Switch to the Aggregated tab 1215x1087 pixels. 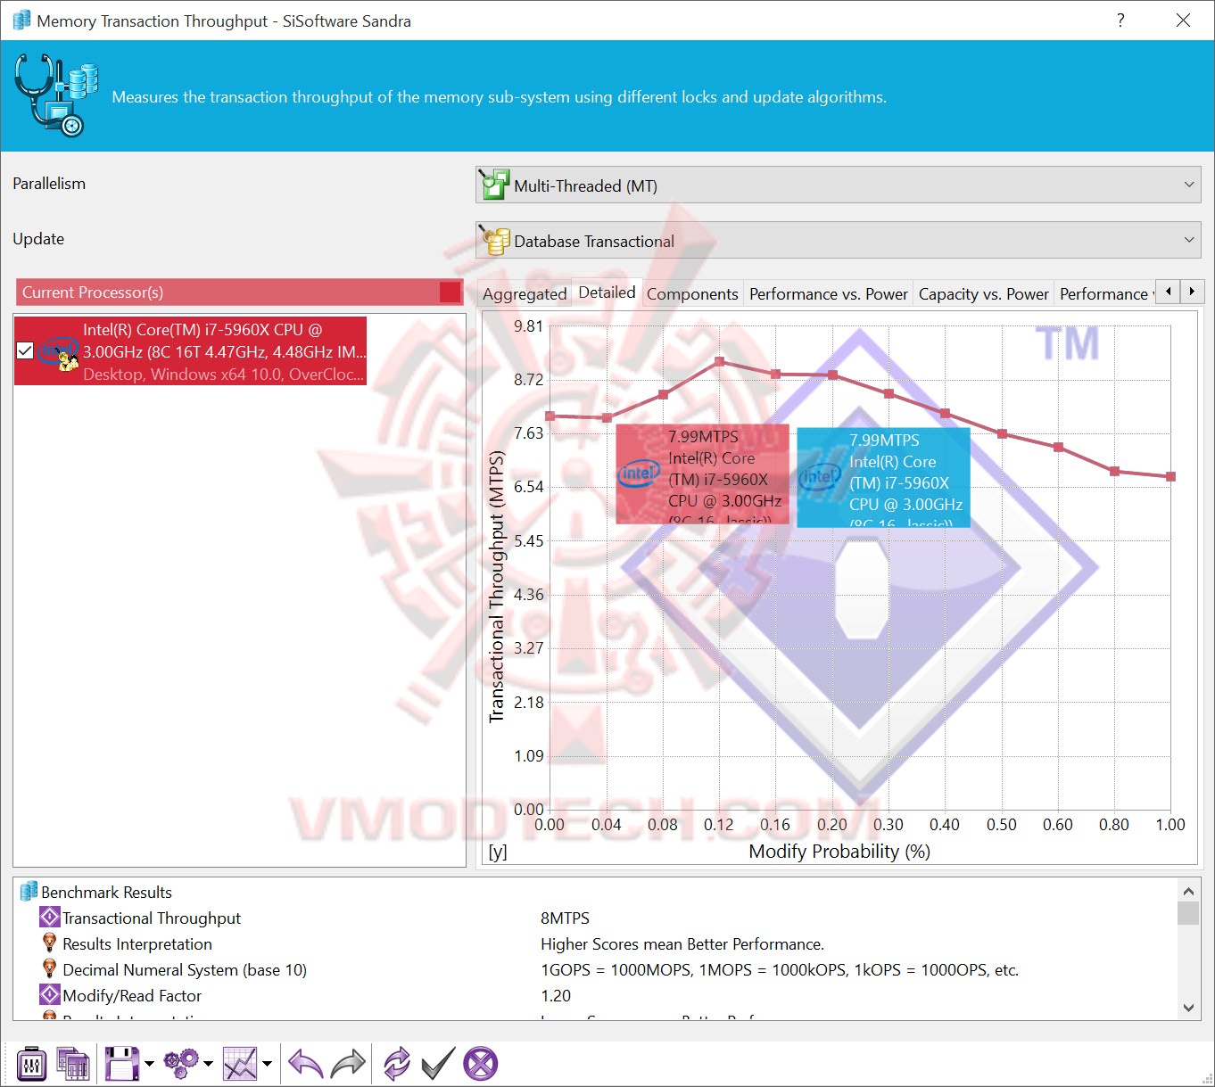525,293
